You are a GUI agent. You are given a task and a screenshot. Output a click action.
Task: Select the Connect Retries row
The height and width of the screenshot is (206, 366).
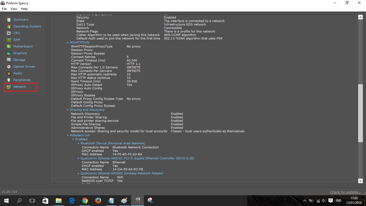[100, 57]
